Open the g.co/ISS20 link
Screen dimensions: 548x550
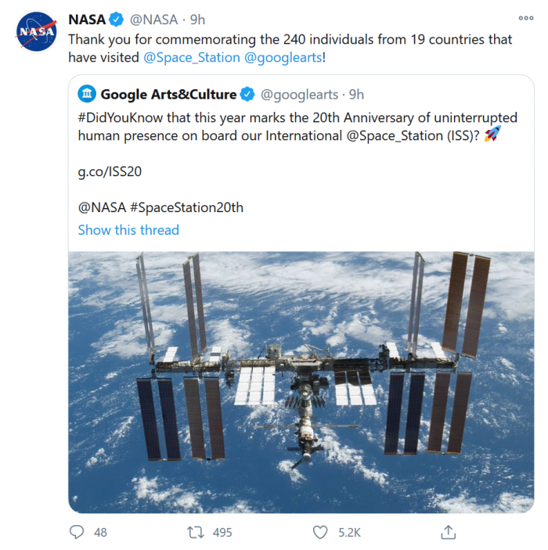(x=109, y=171)
